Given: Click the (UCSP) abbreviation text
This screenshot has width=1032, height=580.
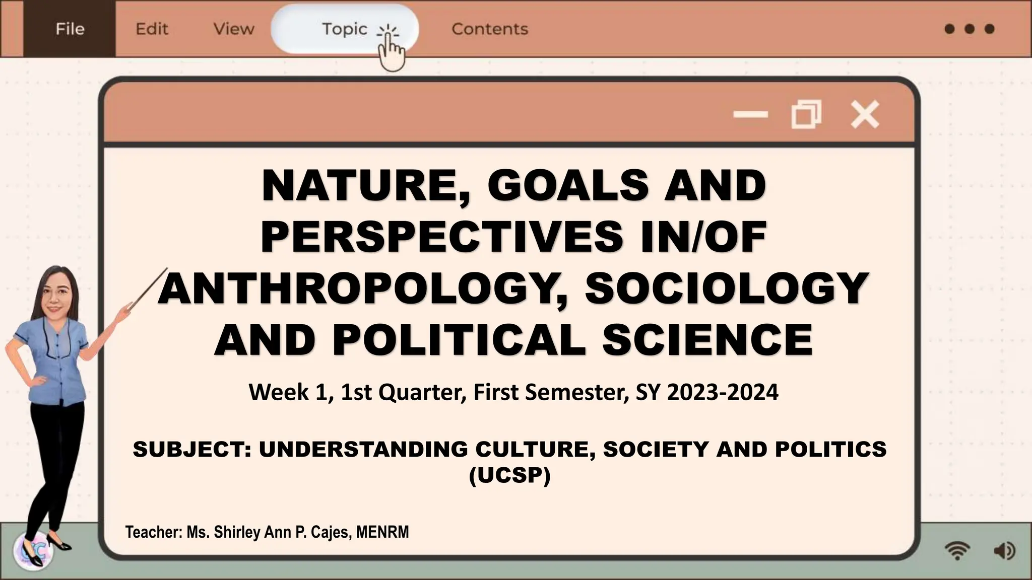Looking at the screenshot, I should 509,475.
